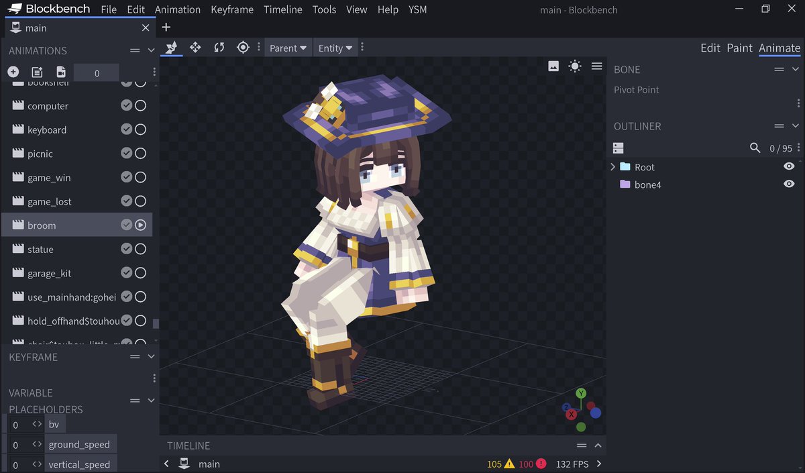Image resolution: width=805 pixels, height=473 pixels.
Task: Click the ground_speed variable value slider
Action: [25, 444]
